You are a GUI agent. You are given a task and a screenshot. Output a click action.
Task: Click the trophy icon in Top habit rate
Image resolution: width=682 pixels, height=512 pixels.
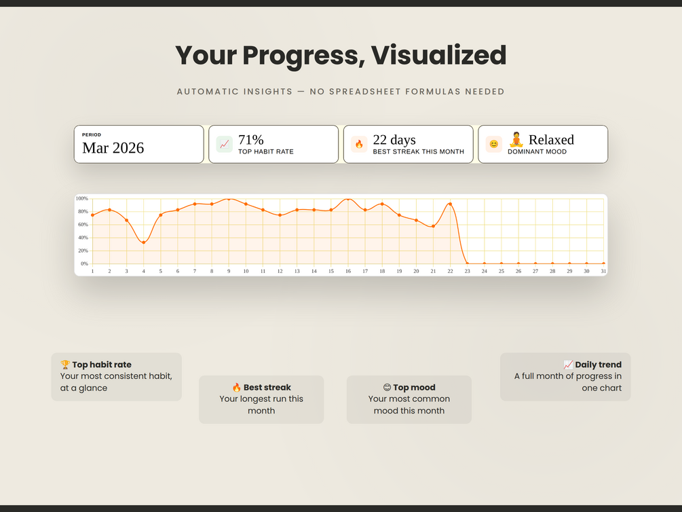pyautogui.click(x=65, y=365)
